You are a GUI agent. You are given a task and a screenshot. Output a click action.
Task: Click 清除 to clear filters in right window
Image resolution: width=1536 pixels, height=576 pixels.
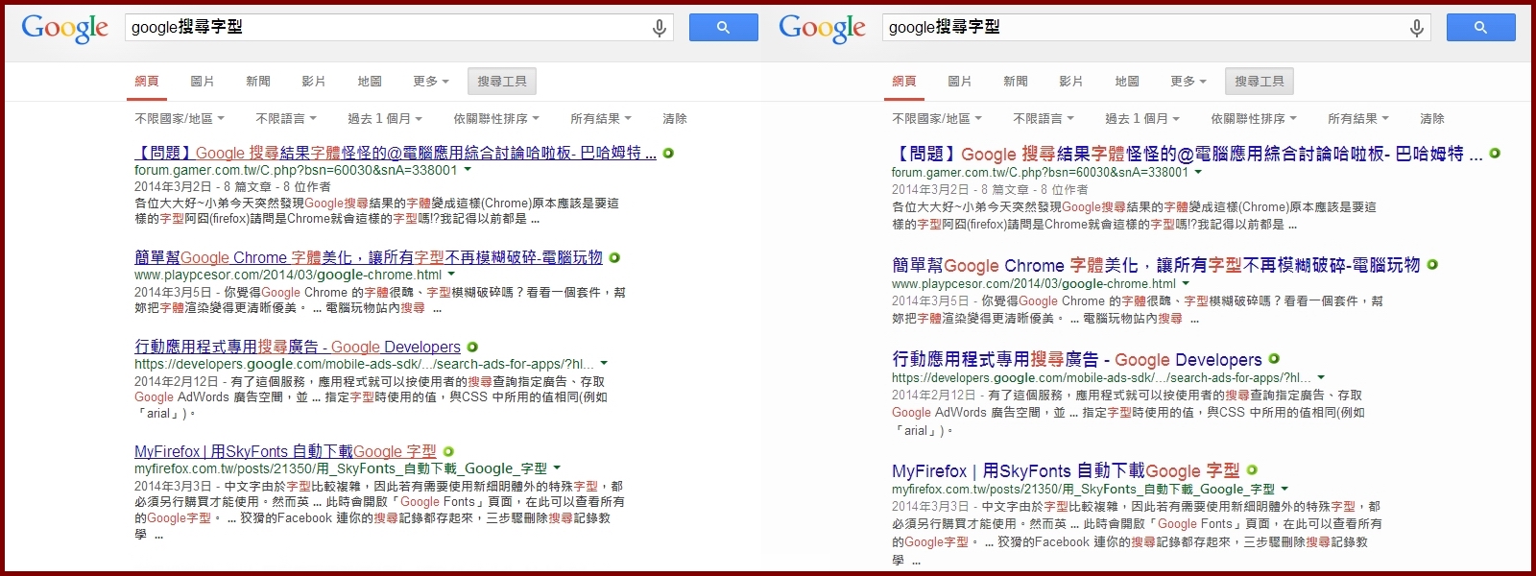pyautogui.click(x=1432, y=119)
